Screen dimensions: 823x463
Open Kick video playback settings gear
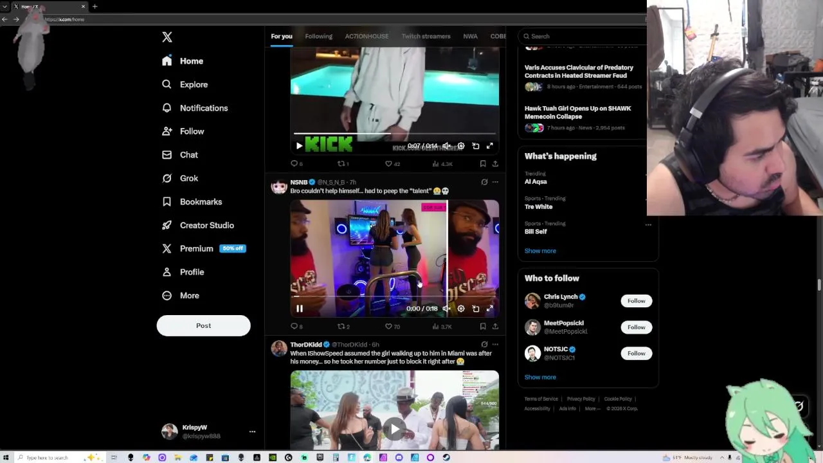tap(461, 146)
